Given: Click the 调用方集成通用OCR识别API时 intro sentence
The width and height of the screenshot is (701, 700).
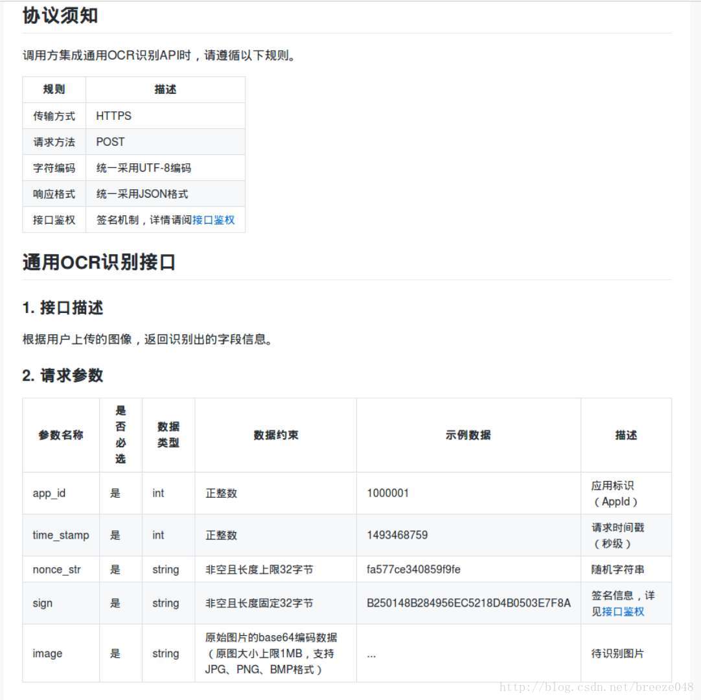Looking at the screenshot, I should pos(159,56).
